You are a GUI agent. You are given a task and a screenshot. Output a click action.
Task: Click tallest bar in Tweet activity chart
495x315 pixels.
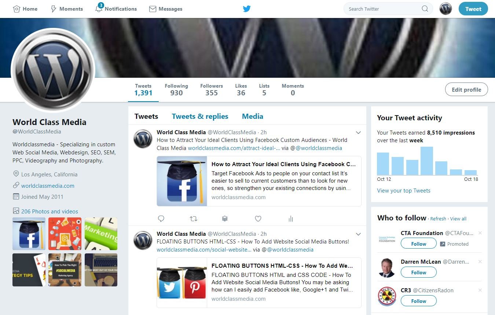[x=426, y=161]
